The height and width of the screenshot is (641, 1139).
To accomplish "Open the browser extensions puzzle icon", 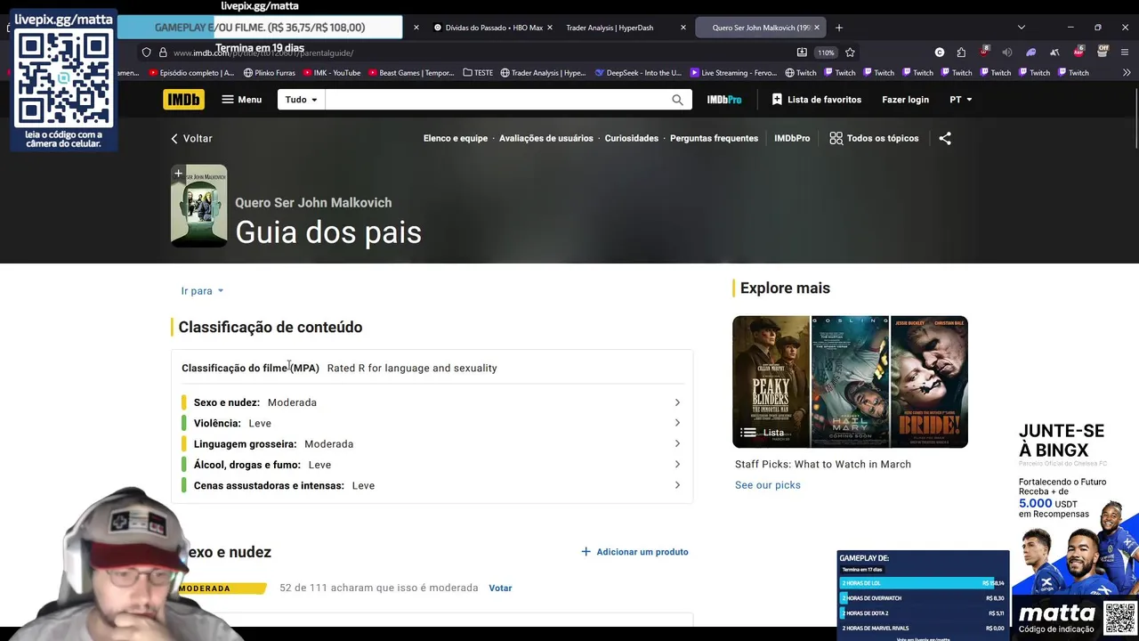I will (961, 53).
